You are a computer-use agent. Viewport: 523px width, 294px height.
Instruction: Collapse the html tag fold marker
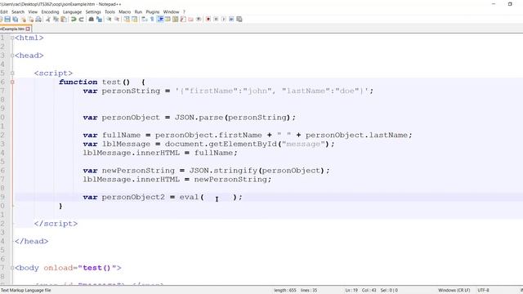[12, 38]
